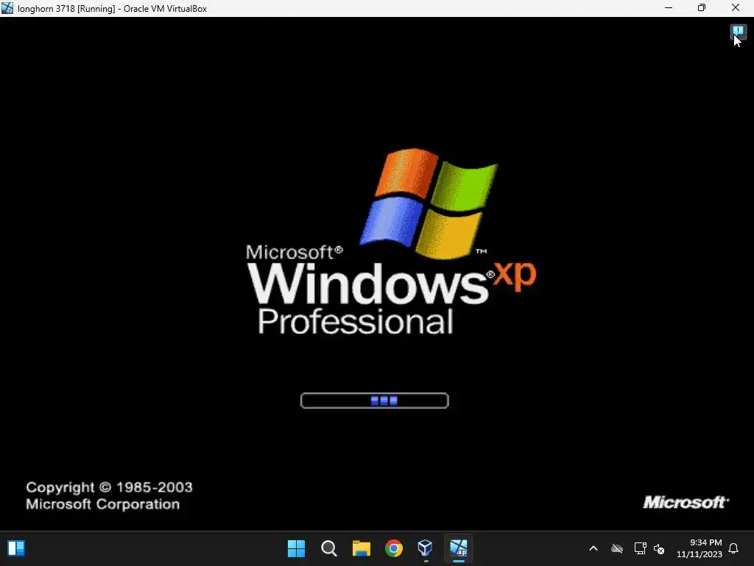Click 'Microsoft Corporation' text

pos(103,504)
